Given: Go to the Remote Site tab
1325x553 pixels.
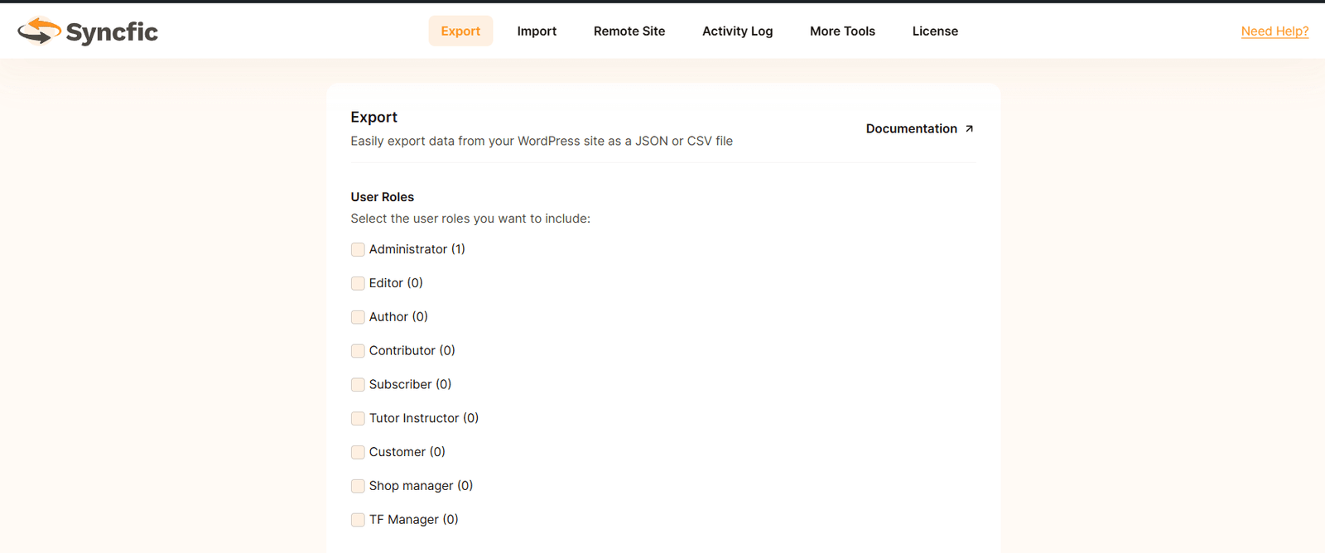Looking at the screenshot, I should tap(629, 31).
